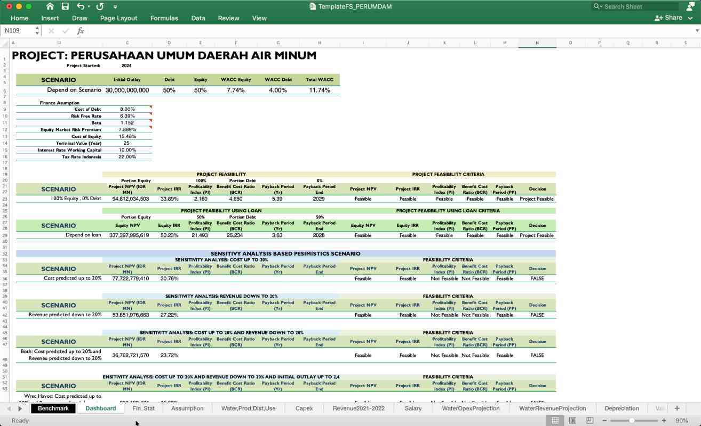
Task: Switch to the Formulas ribbon tab
Action: click(164, 18)
